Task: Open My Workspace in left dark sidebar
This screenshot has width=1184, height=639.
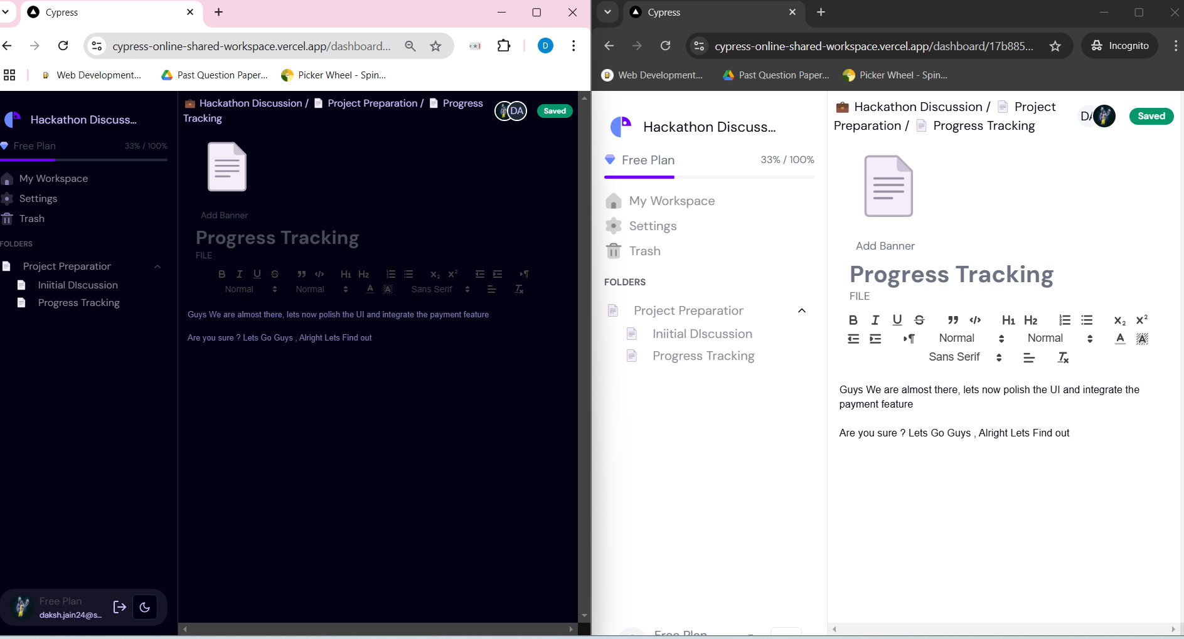Action: 45,179
